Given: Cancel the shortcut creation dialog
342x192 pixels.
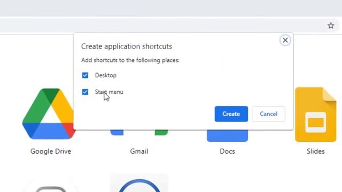Looking at the screenshot, I should click(268, 114).
